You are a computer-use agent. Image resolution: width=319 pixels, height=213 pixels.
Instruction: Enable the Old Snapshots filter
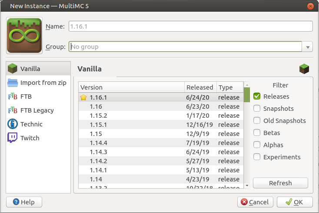pyautogui.click(x=257, y=121)
